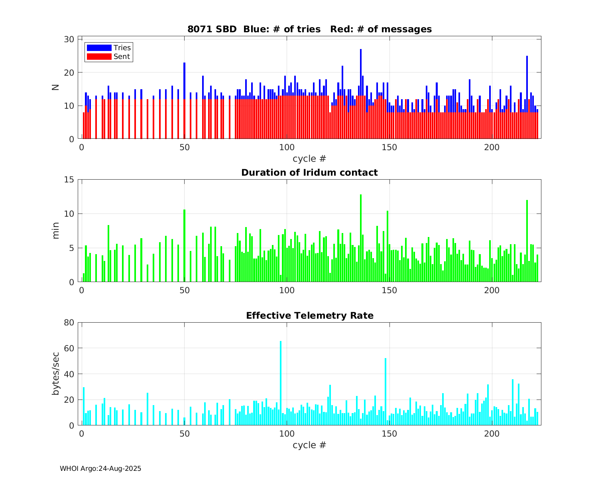Click the "80" y-axis tick on telemetry chart

tap(69, 323)
